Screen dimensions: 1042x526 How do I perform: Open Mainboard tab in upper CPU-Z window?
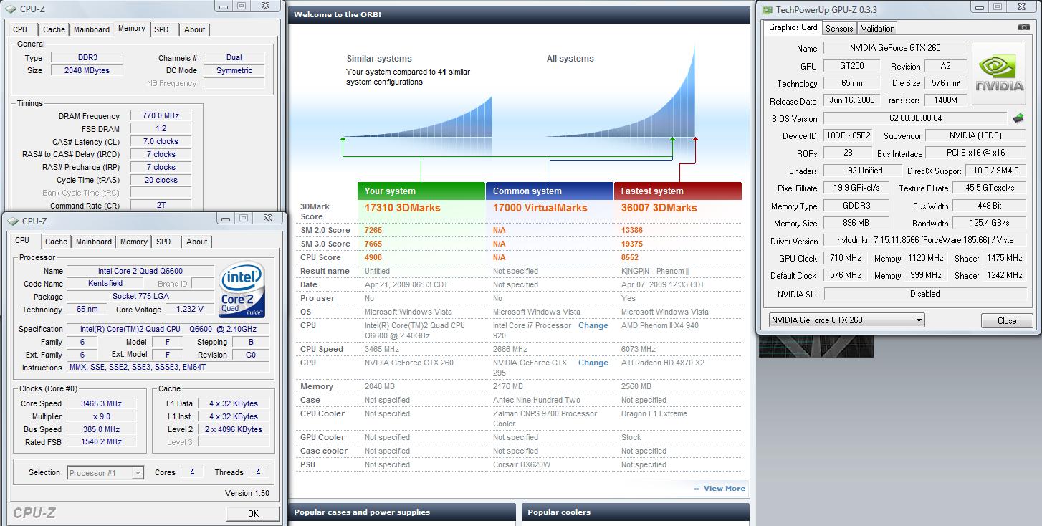[x=92, y=29]
